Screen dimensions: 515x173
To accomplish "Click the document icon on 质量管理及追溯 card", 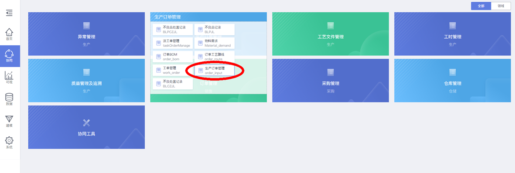I will tap(86, 72).
